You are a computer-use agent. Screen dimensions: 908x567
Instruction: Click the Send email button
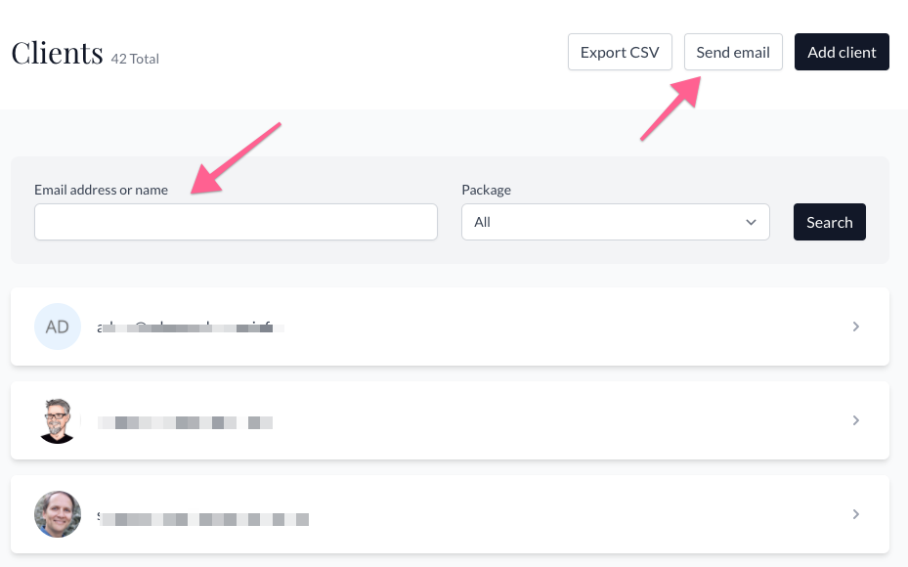coord(733,52)
